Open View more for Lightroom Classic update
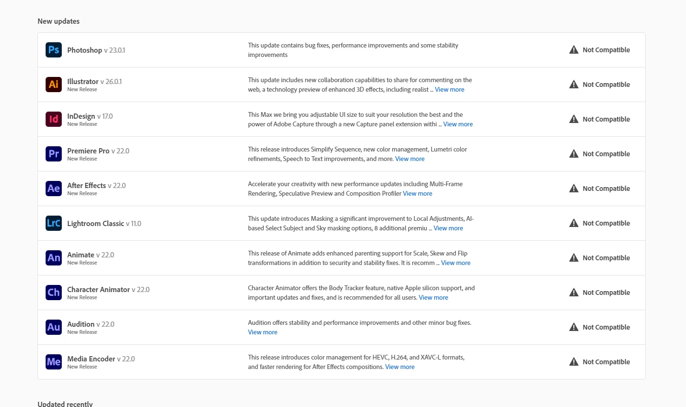Viewport: 686px width, 407px height. click(448, 228)
